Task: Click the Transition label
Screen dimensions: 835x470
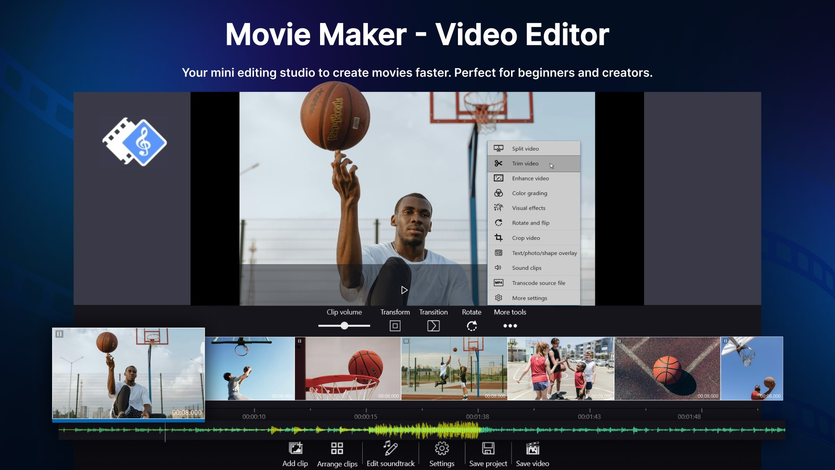Action: pyautogui.click(x=433, y=312)
